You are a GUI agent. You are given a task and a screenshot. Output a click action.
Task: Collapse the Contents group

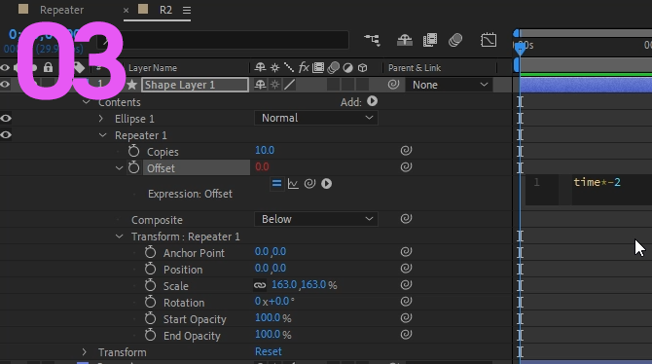point(86,102)
